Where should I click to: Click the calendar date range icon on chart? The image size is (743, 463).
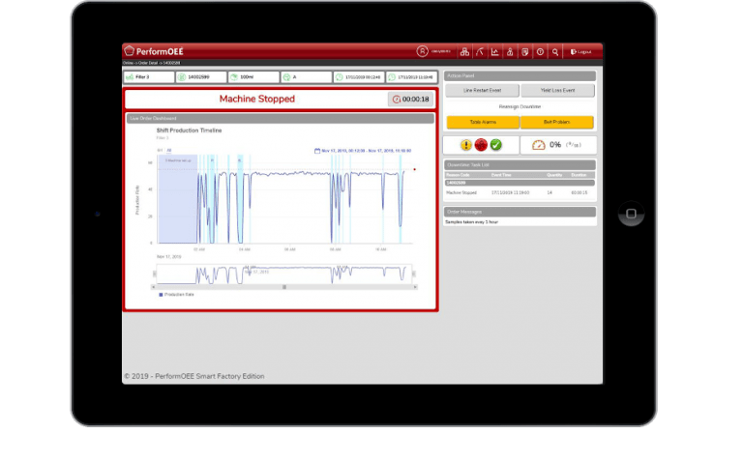tap(317, 151)
